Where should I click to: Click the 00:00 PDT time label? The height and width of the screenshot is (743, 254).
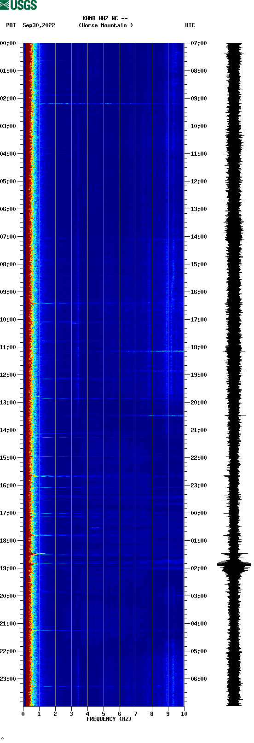point(8,43)
